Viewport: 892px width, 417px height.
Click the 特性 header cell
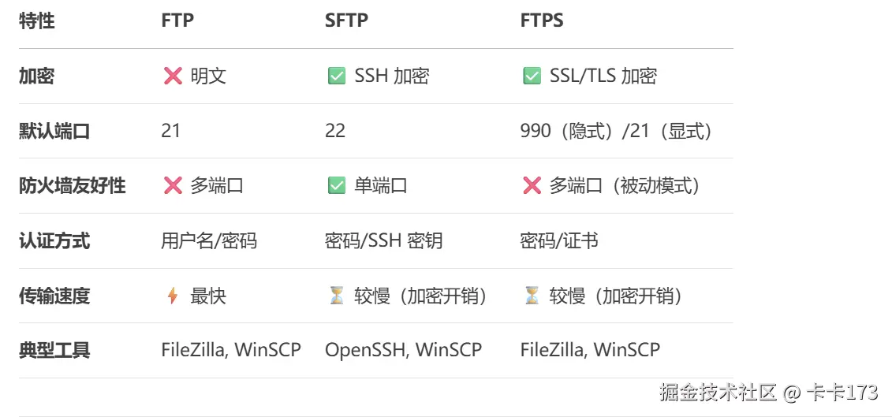click(37, 20)
